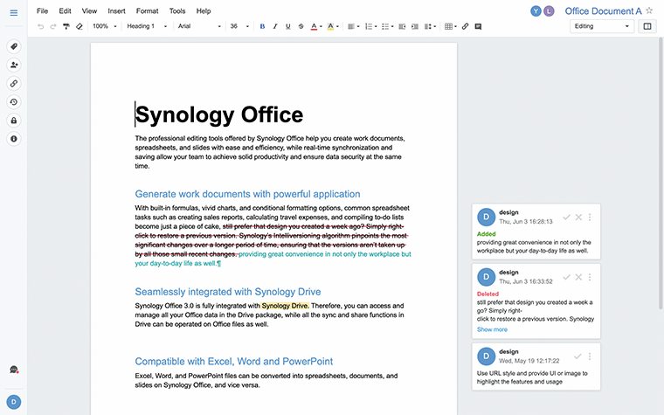Accept the Added suggestion checkmark
The width and height of the screenshot is (664, 415).
pyautogui.click(x=566, y=218)
